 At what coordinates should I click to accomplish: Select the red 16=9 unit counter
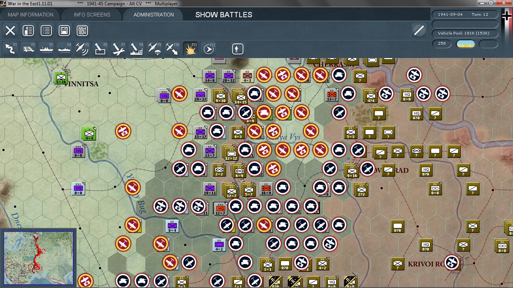coord(266,189)
